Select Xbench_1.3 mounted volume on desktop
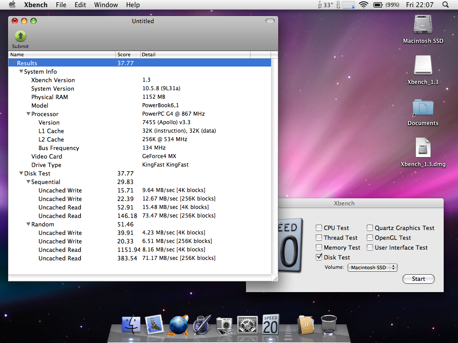The width and height of the screenshot is (458, 343). 423,65
